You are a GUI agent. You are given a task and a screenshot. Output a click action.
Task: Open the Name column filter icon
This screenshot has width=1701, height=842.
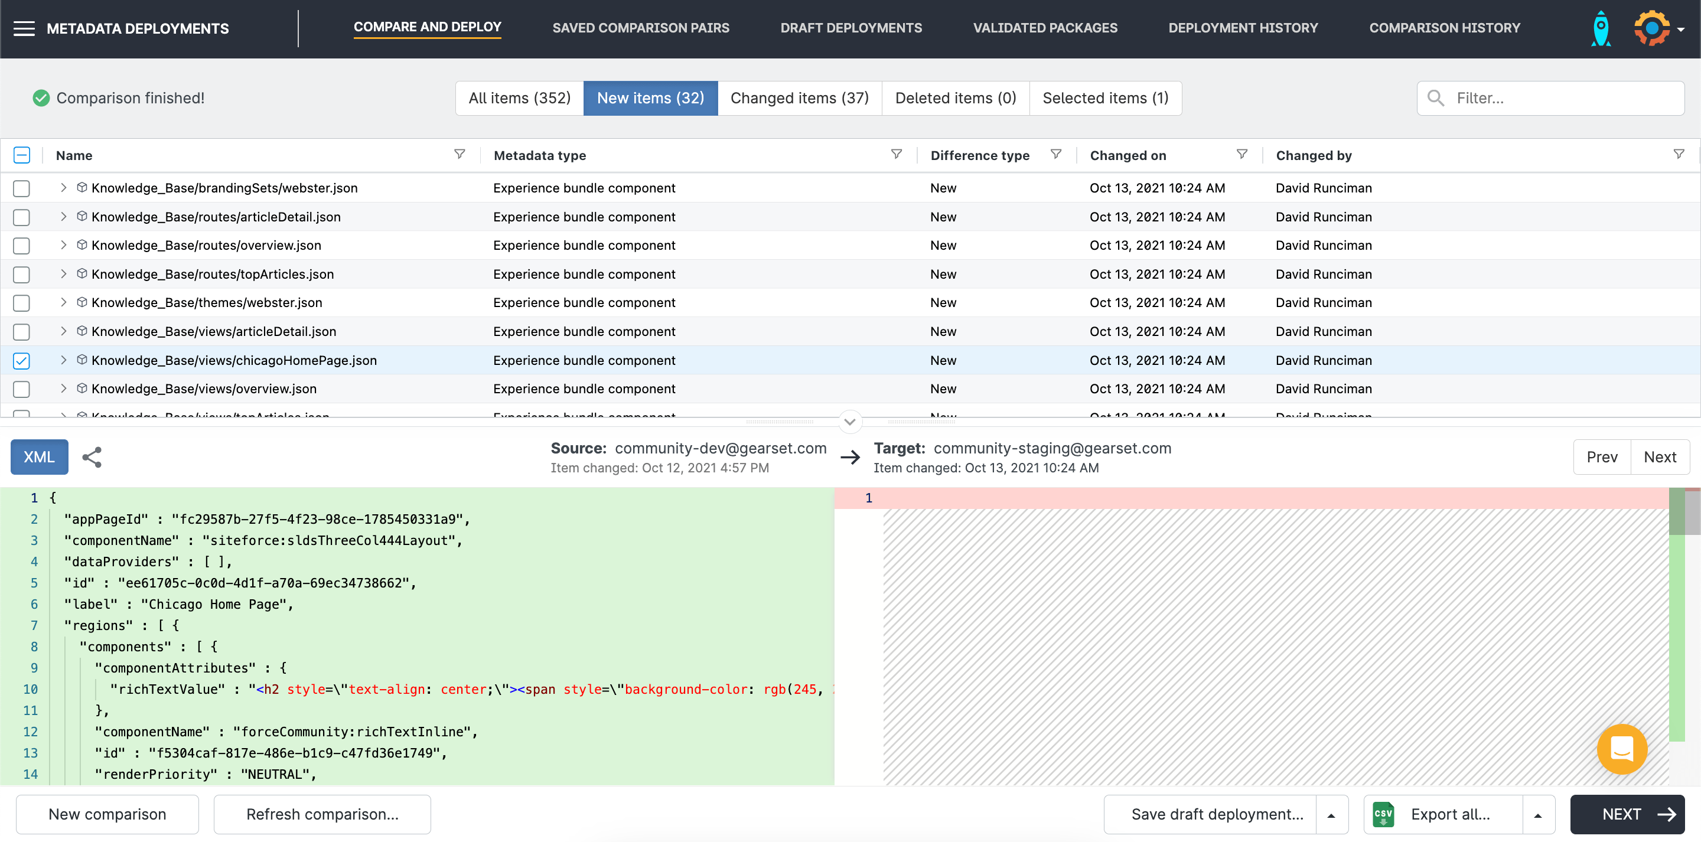[x=460, y=155]
